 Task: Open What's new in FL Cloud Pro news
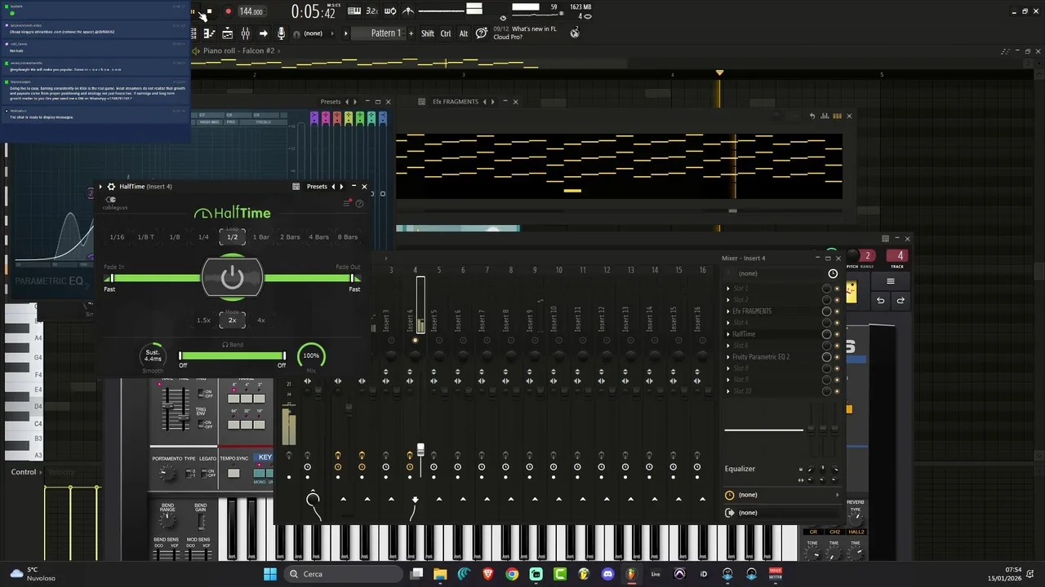pos(524,33)
